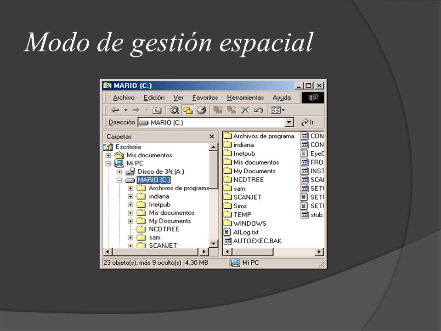
Task: Click the 4,30 MB status bar entry
Action: (x=205, y=263)
